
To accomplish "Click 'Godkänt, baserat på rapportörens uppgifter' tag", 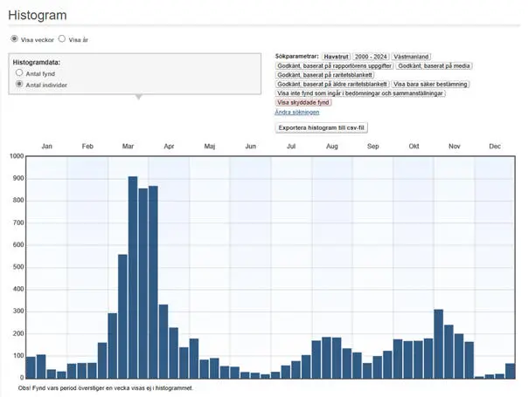I will tap(333, 65).
